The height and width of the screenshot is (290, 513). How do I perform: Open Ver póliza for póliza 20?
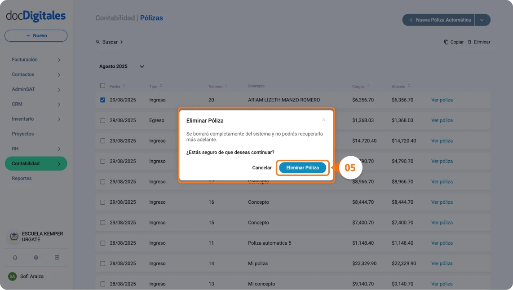(442, 100)
